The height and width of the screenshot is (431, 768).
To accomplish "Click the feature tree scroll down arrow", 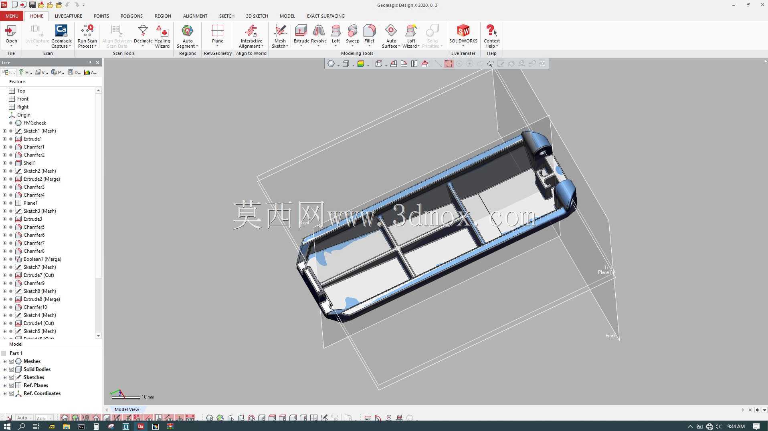I will coord(98,336).
